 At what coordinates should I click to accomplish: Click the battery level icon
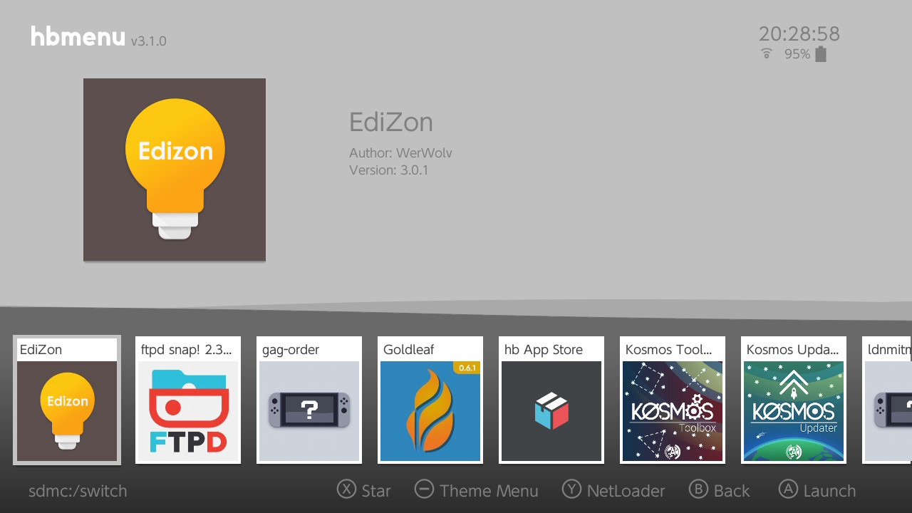click(x=821, y=54)
